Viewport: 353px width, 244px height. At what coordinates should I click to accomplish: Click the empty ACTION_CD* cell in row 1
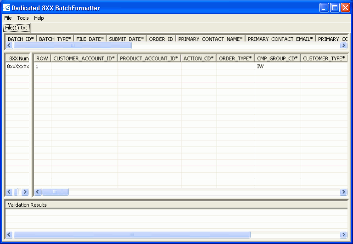(199, 66)
